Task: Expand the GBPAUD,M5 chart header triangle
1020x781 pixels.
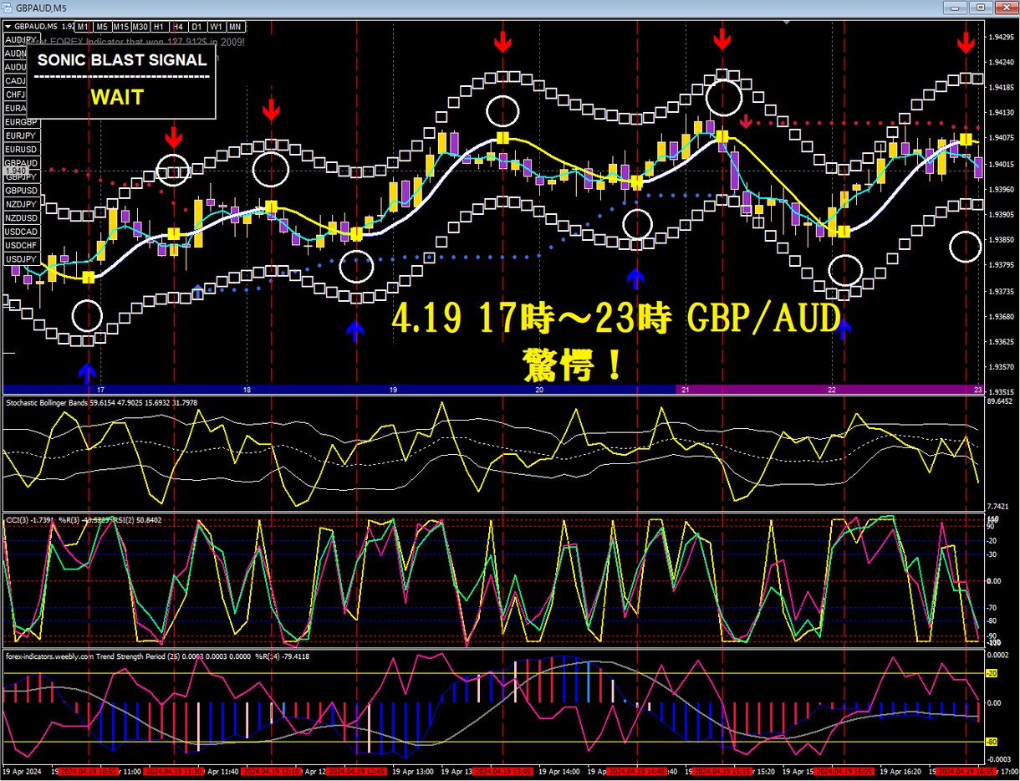Action: [8, 26]
